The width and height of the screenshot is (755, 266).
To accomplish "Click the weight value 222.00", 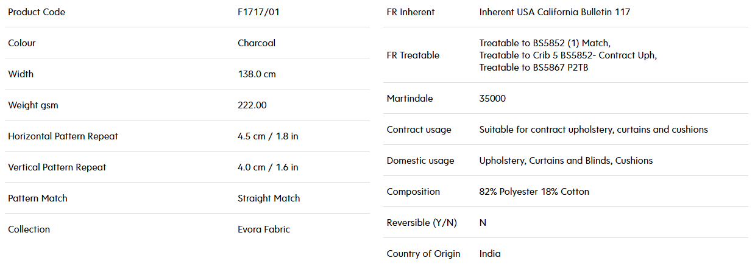I will (252, 105).
